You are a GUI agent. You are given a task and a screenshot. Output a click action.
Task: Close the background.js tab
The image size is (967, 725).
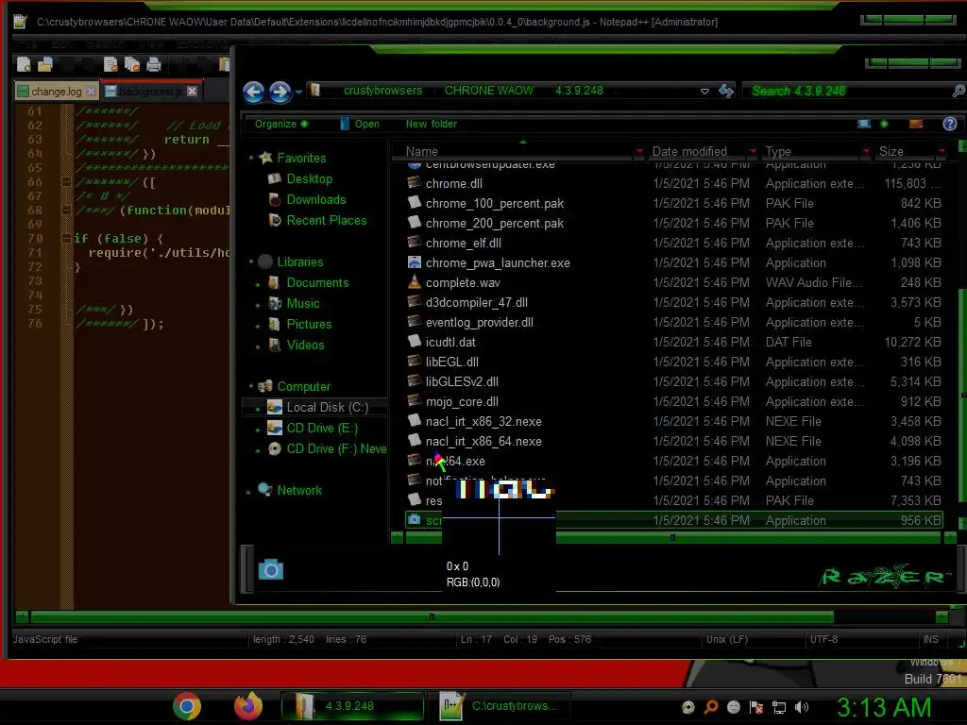192,92
